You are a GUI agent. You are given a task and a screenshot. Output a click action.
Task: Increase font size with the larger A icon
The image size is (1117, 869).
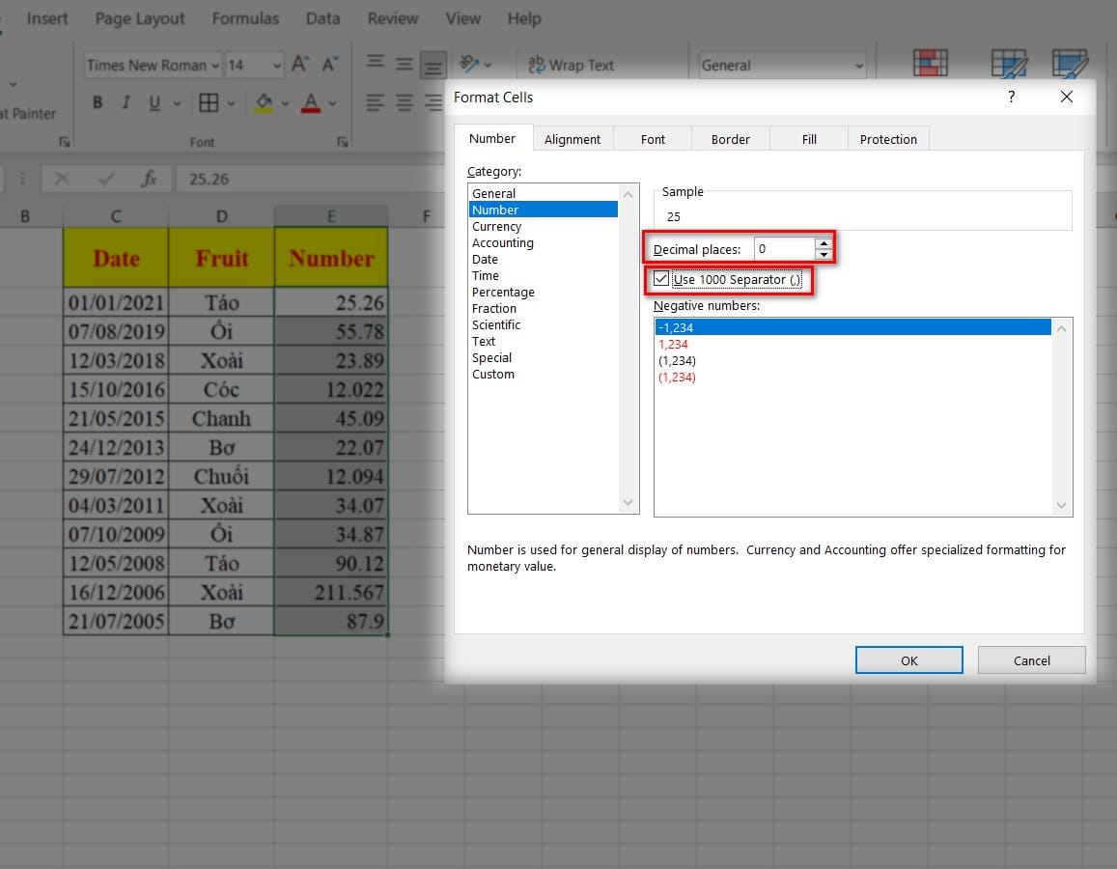coord(300,64)
